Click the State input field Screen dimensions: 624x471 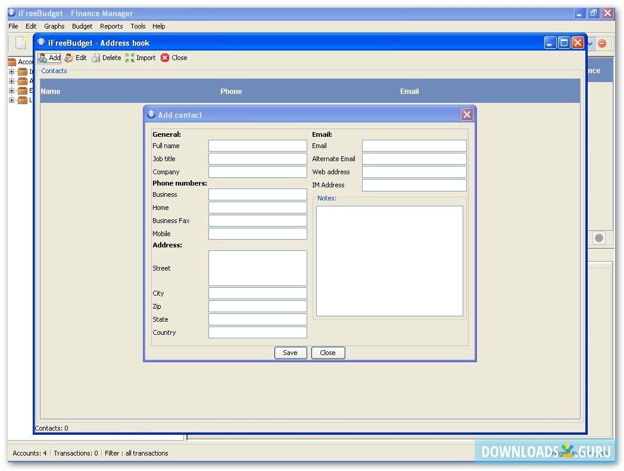[257, 319]
